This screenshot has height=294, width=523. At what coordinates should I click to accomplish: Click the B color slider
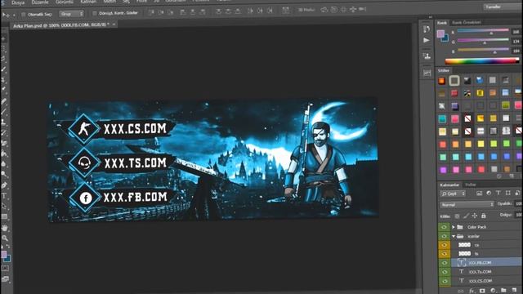coord(483,51)
